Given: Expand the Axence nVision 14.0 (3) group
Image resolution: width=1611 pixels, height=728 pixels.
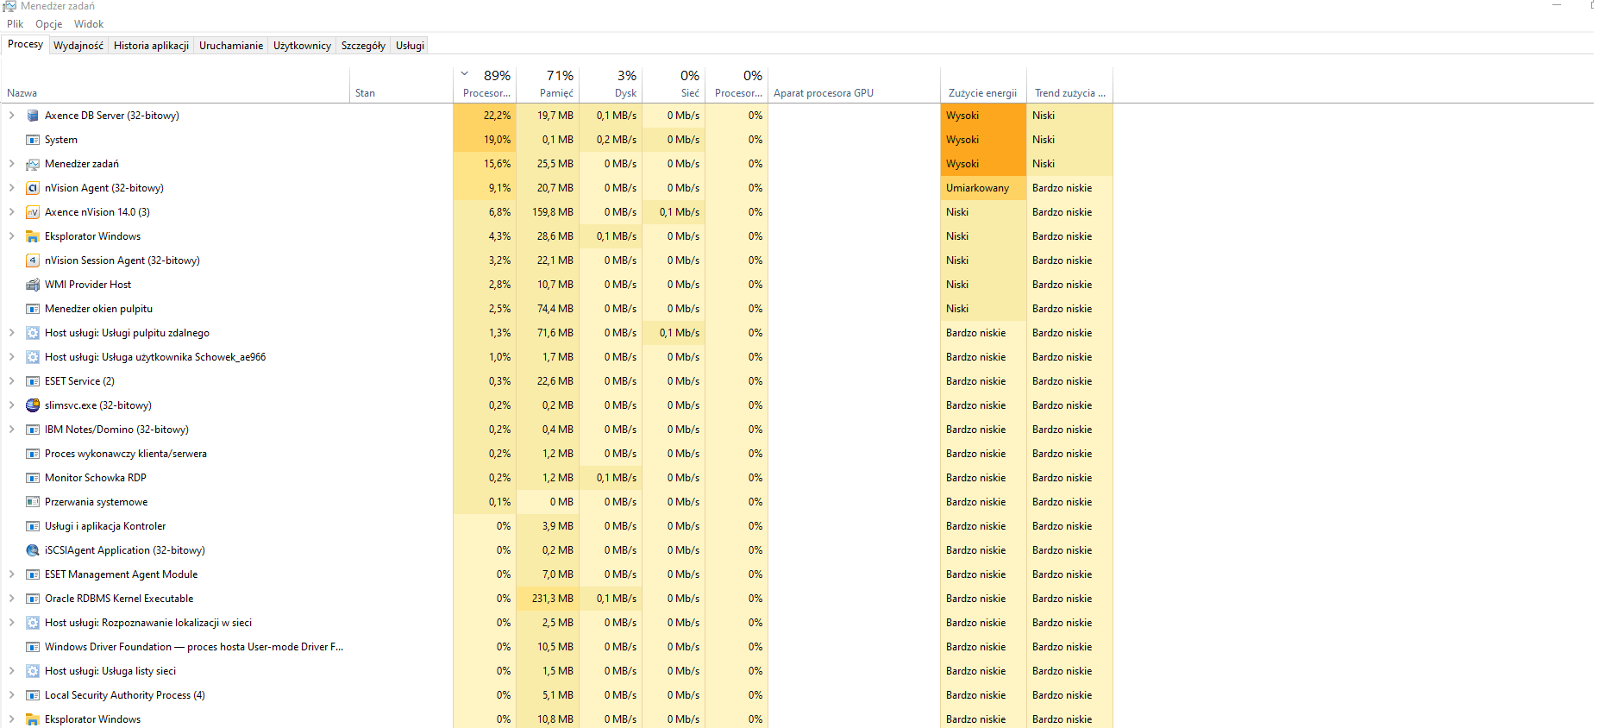Looking at the screenshot, I should coord(11,212).
